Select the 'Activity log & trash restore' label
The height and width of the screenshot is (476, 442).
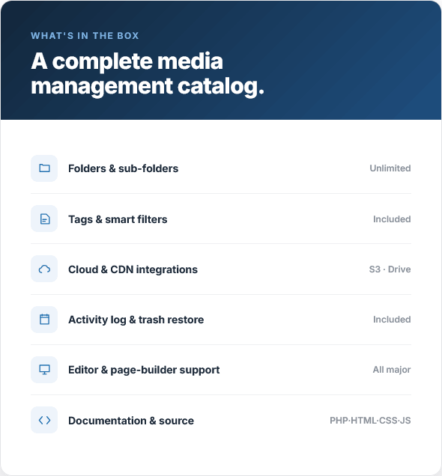(136, 320)
